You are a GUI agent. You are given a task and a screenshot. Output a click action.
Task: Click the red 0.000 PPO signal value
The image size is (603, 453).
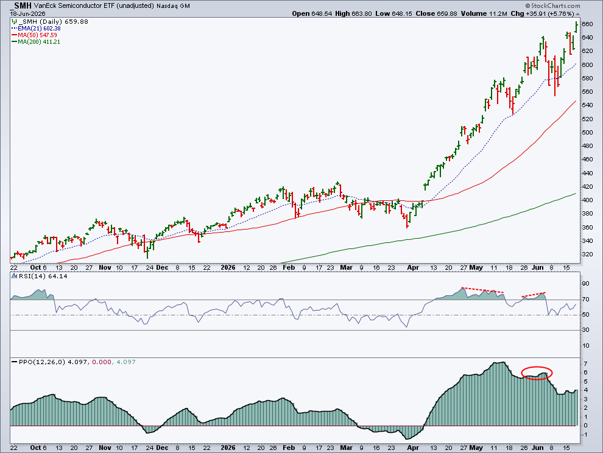(102, 362)
